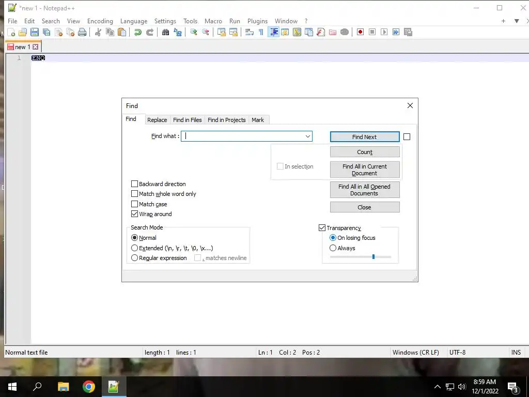
Task: Switch to the Mark tab
Action: (258, 120)
